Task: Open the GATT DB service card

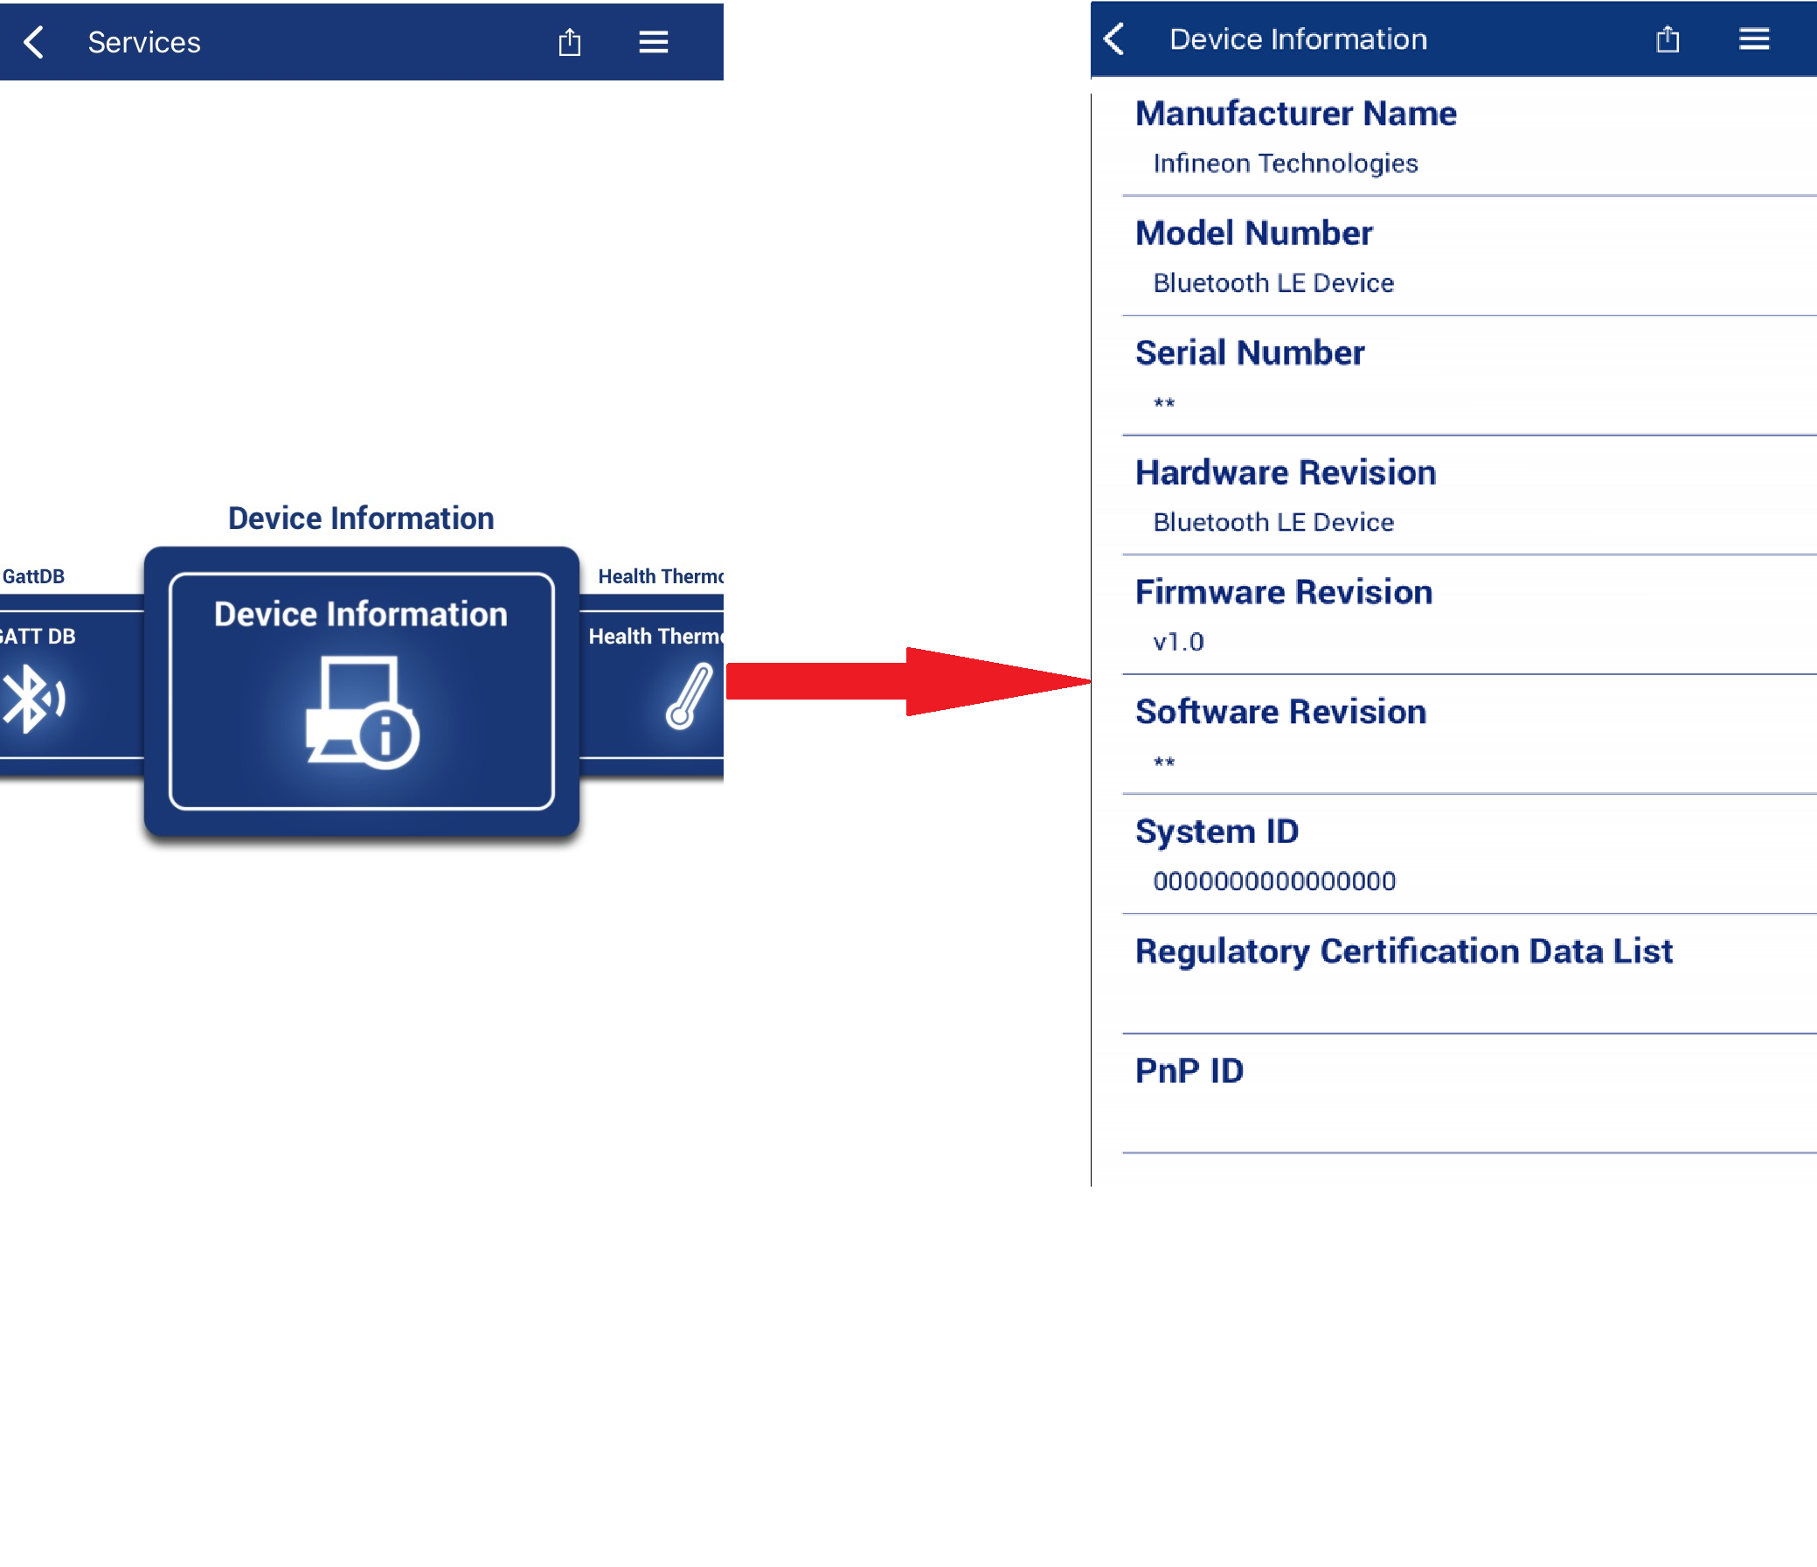Action: coord(70,685)
